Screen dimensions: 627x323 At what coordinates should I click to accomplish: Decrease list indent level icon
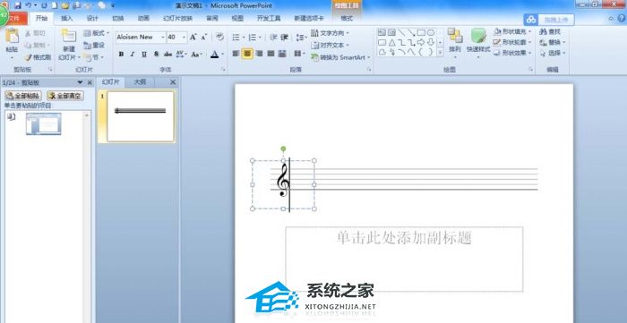pyautogui.click(x=273, y=37)
